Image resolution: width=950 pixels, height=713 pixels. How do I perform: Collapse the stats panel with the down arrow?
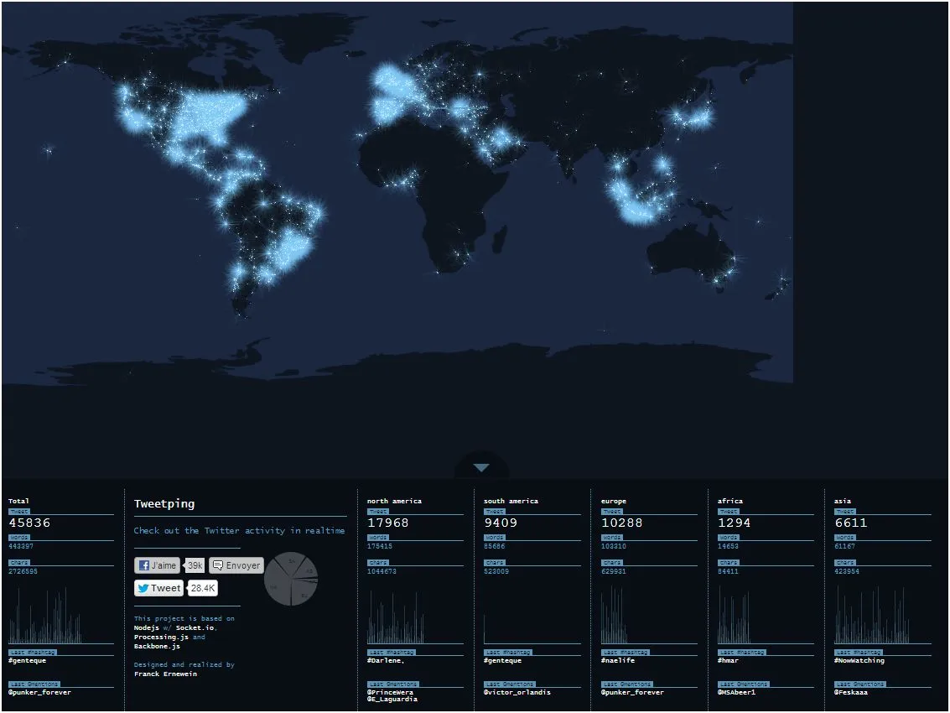pos(481,467)
